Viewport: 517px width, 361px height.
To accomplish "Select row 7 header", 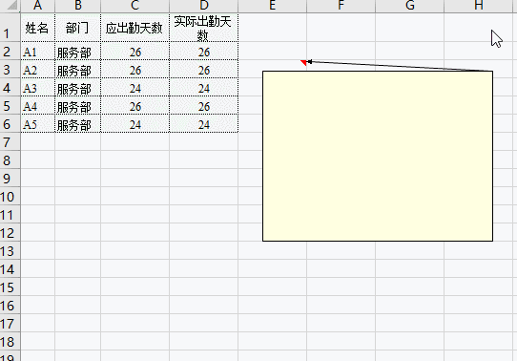I will (10, 141).
